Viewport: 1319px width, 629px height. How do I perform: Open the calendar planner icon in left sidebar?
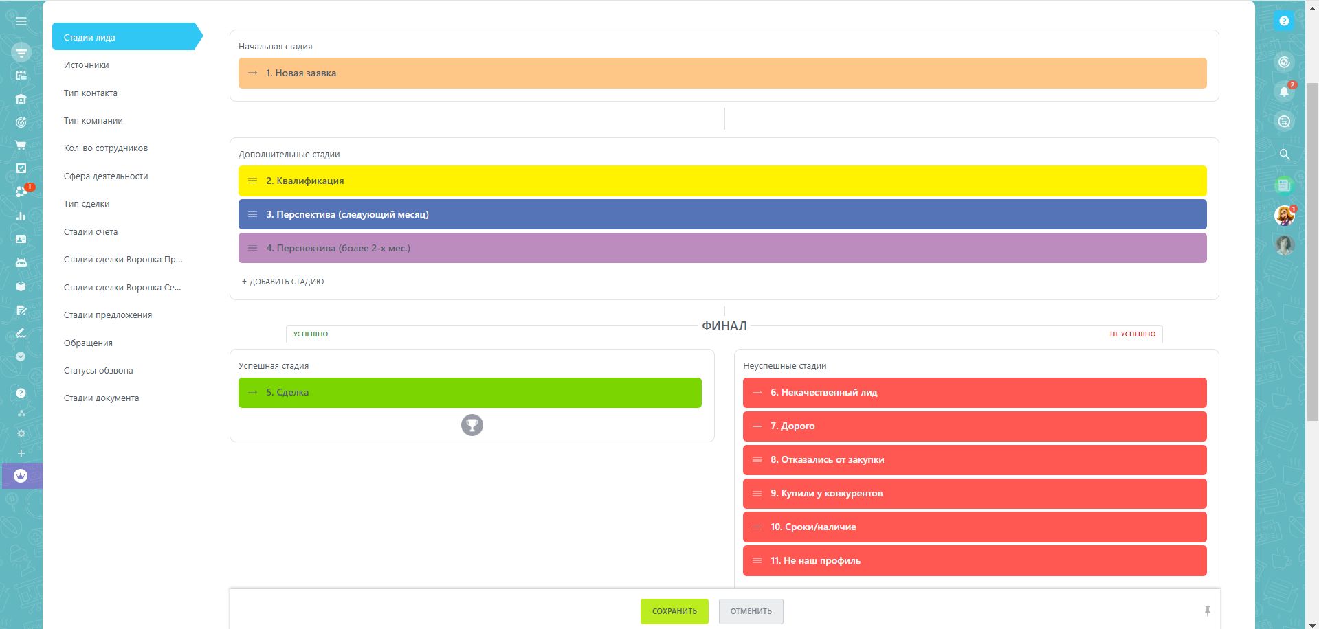(21, 76)
